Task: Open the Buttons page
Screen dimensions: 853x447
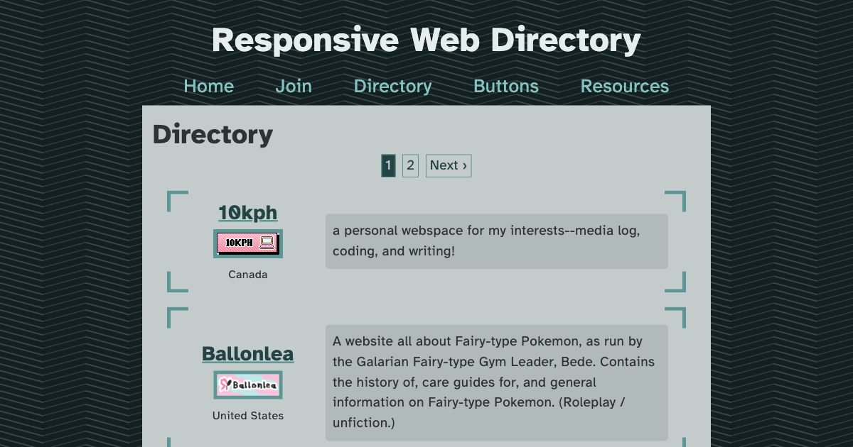Action: tap(505, 86)
